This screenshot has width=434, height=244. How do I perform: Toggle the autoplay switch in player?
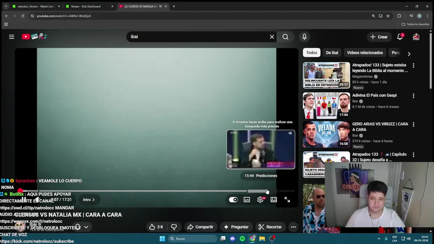[233, 200]
